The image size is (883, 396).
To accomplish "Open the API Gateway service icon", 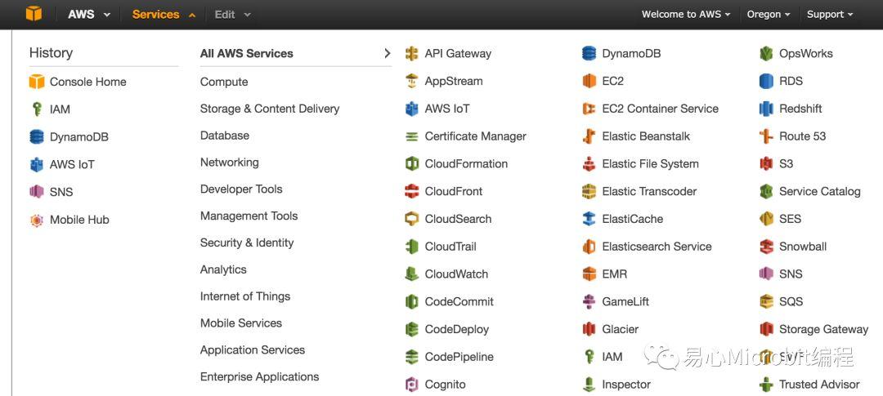I will pos(411,53).
